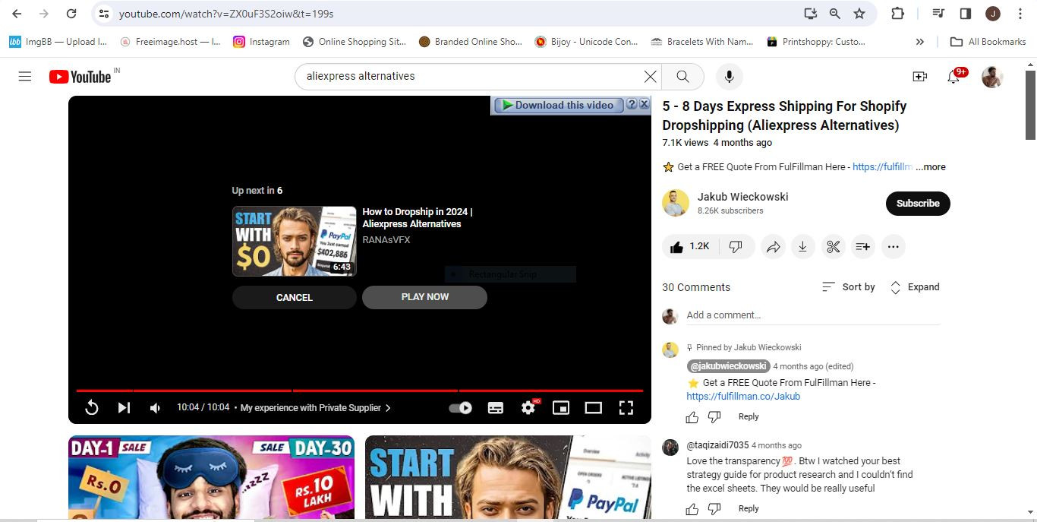Seek on the video progress bar

click(359, 391)
